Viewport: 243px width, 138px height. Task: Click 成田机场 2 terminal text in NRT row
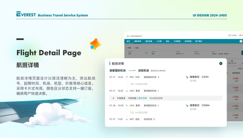(149, 119)
